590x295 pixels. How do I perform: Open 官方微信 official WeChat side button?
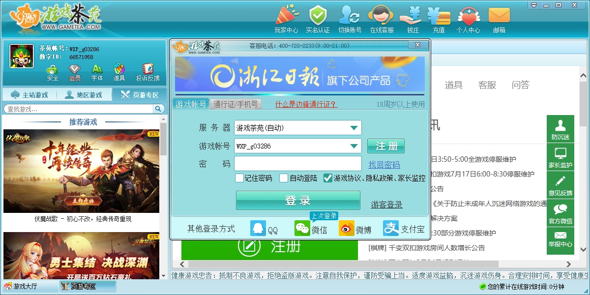coord(560,213)
